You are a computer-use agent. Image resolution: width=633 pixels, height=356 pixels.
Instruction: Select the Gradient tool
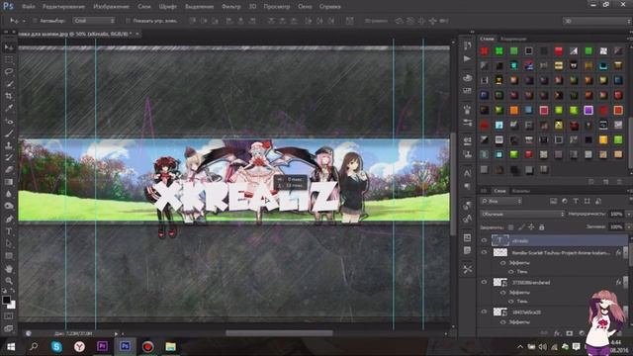(x=9, y=182)
